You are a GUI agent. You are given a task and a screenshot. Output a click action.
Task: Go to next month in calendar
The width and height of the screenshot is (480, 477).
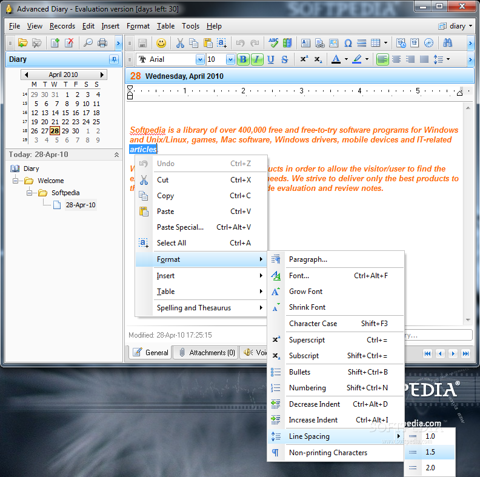click(x=102, y=75)
